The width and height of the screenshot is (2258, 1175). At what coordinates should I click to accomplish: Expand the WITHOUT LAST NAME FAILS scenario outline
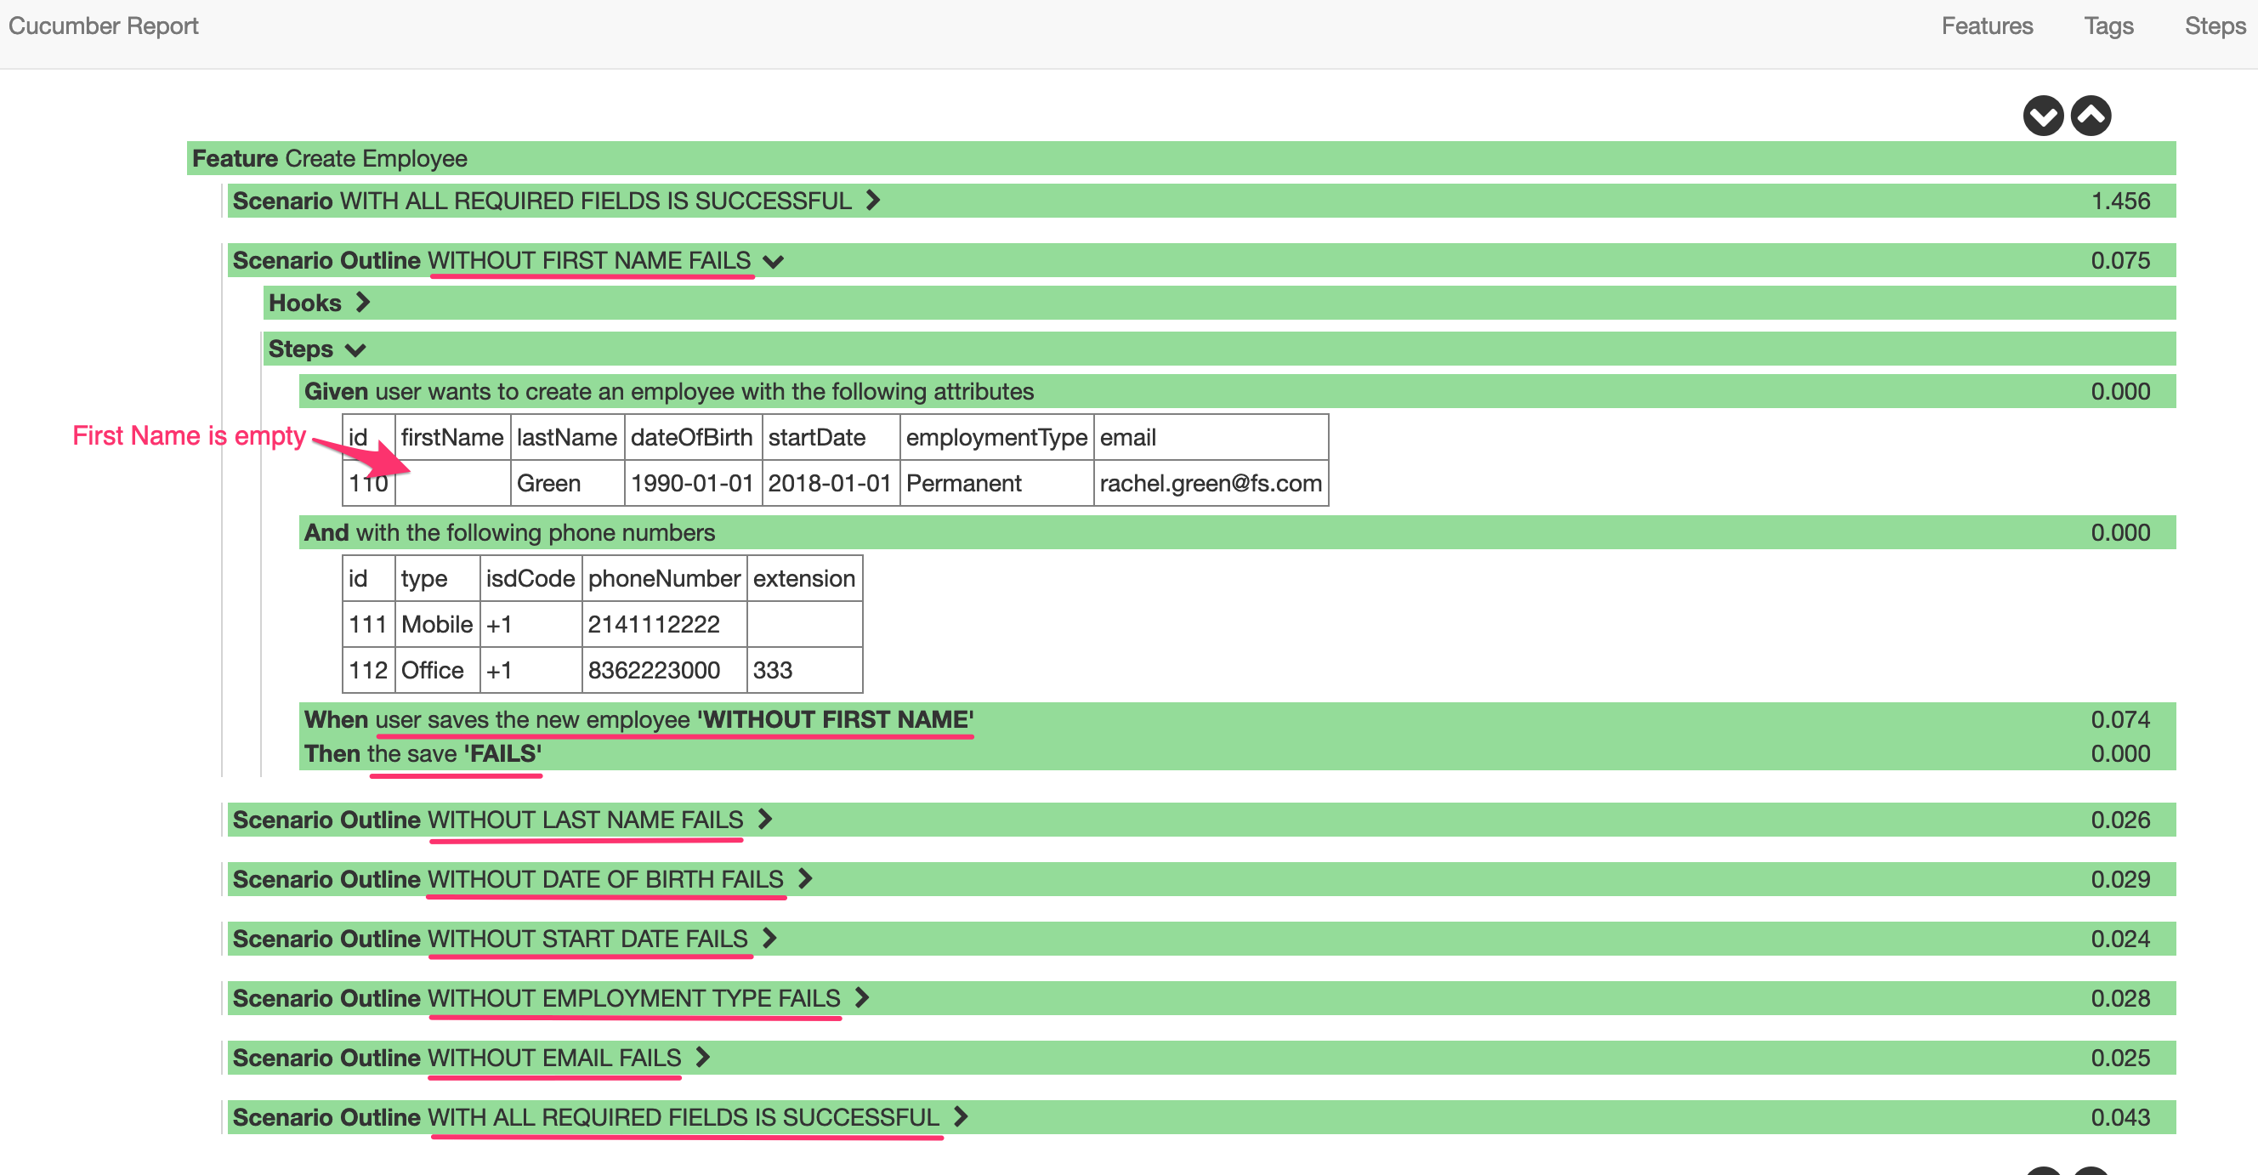pyautogui.click(x=764, y=819)
